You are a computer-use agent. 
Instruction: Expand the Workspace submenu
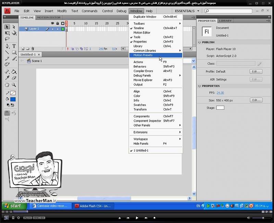tap(155, 139)
